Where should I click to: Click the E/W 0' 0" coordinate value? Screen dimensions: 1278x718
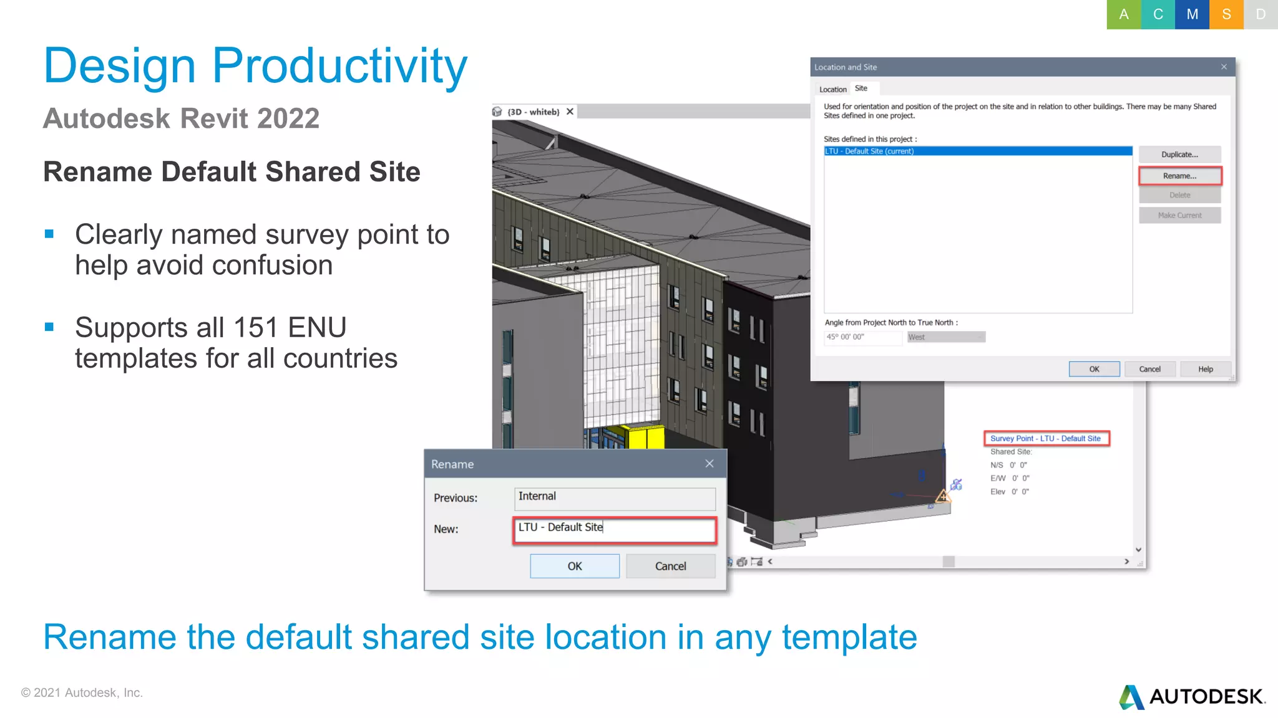1010,478
